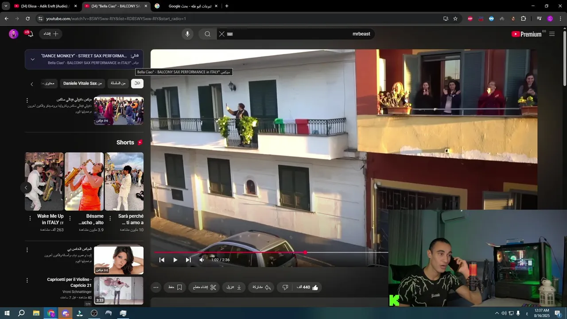The width and height of the screenshot is (567, 319).
Task: Open Chrome tab search dropdown
Action: click(6, 6)
